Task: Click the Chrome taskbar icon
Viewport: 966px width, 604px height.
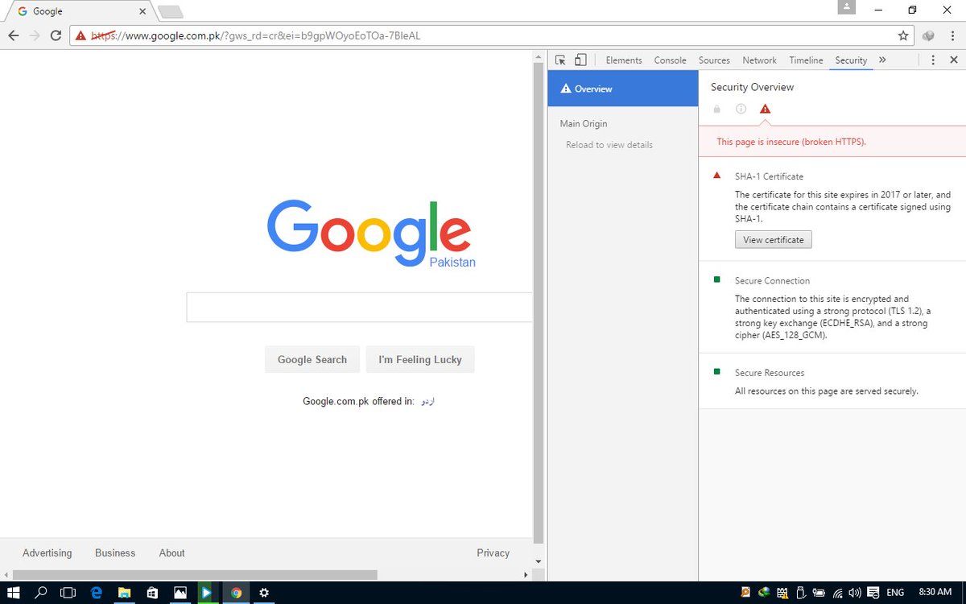Action: point(236,593)
